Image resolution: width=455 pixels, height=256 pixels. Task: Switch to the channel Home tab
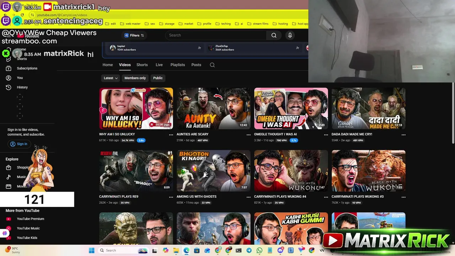pos(108,65)
